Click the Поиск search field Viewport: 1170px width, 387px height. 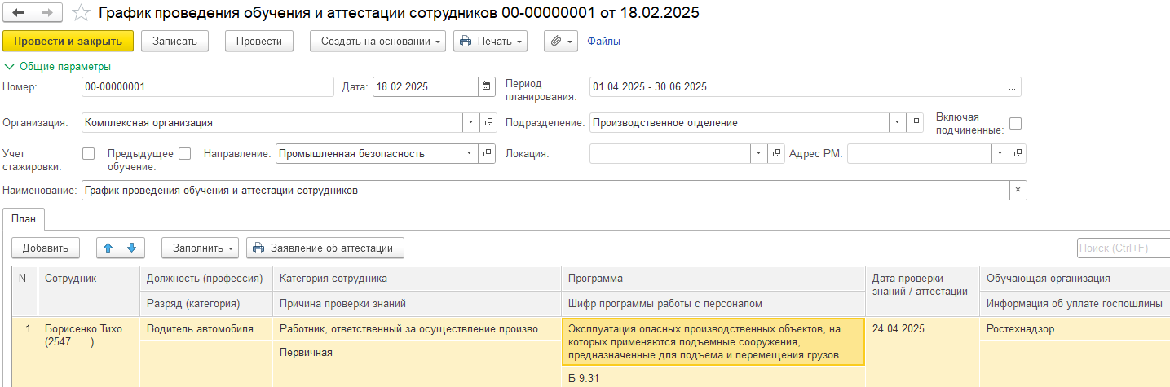[x=1122, y=248]
